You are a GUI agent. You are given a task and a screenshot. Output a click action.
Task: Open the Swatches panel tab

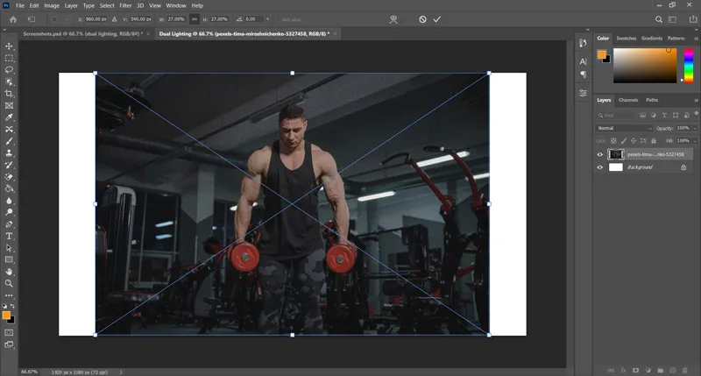(627, 39)
